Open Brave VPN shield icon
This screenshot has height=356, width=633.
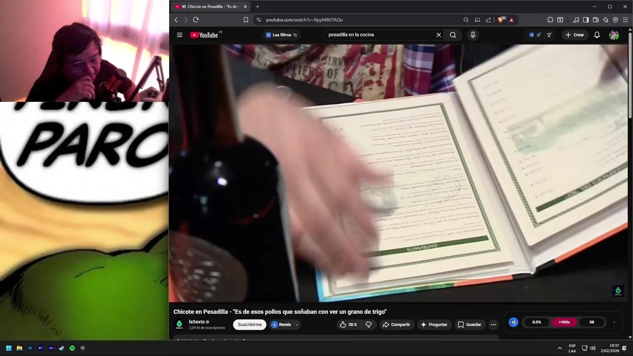pos(615,20)
